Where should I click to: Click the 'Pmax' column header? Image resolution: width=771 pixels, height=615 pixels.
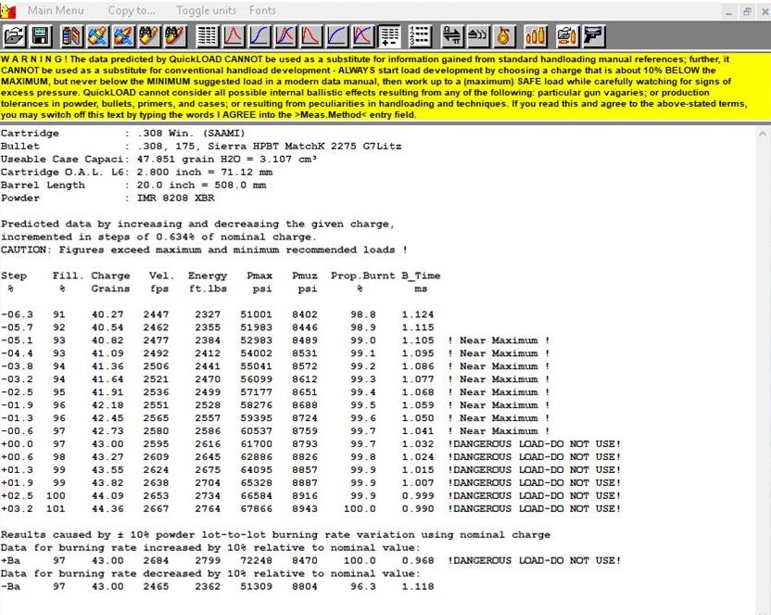259,276
